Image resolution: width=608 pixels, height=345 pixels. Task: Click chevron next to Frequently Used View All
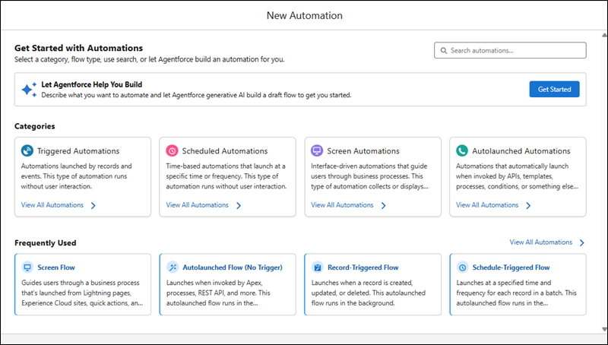tap(581, 242)
